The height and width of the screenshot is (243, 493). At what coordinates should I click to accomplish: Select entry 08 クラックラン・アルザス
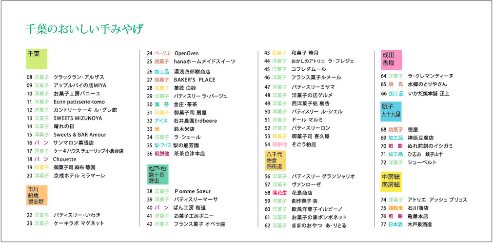coord(65,77)
